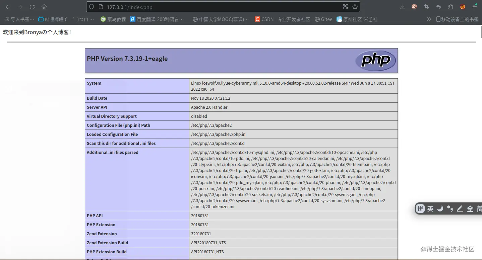
Task: Open the 百度翻译 bookmark
Action: pos(158,19)
